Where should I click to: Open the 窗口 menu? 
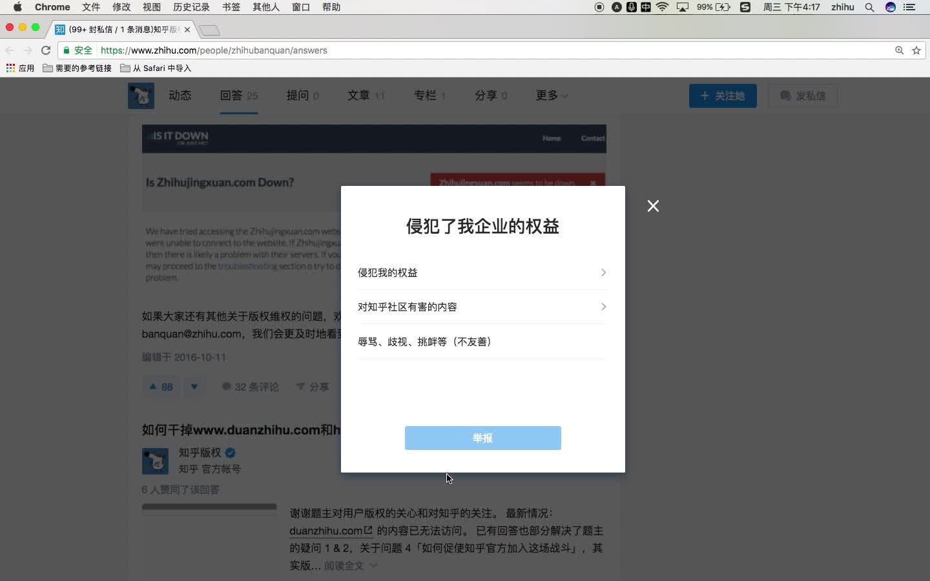pyautogui.click(x=301, y=7)
